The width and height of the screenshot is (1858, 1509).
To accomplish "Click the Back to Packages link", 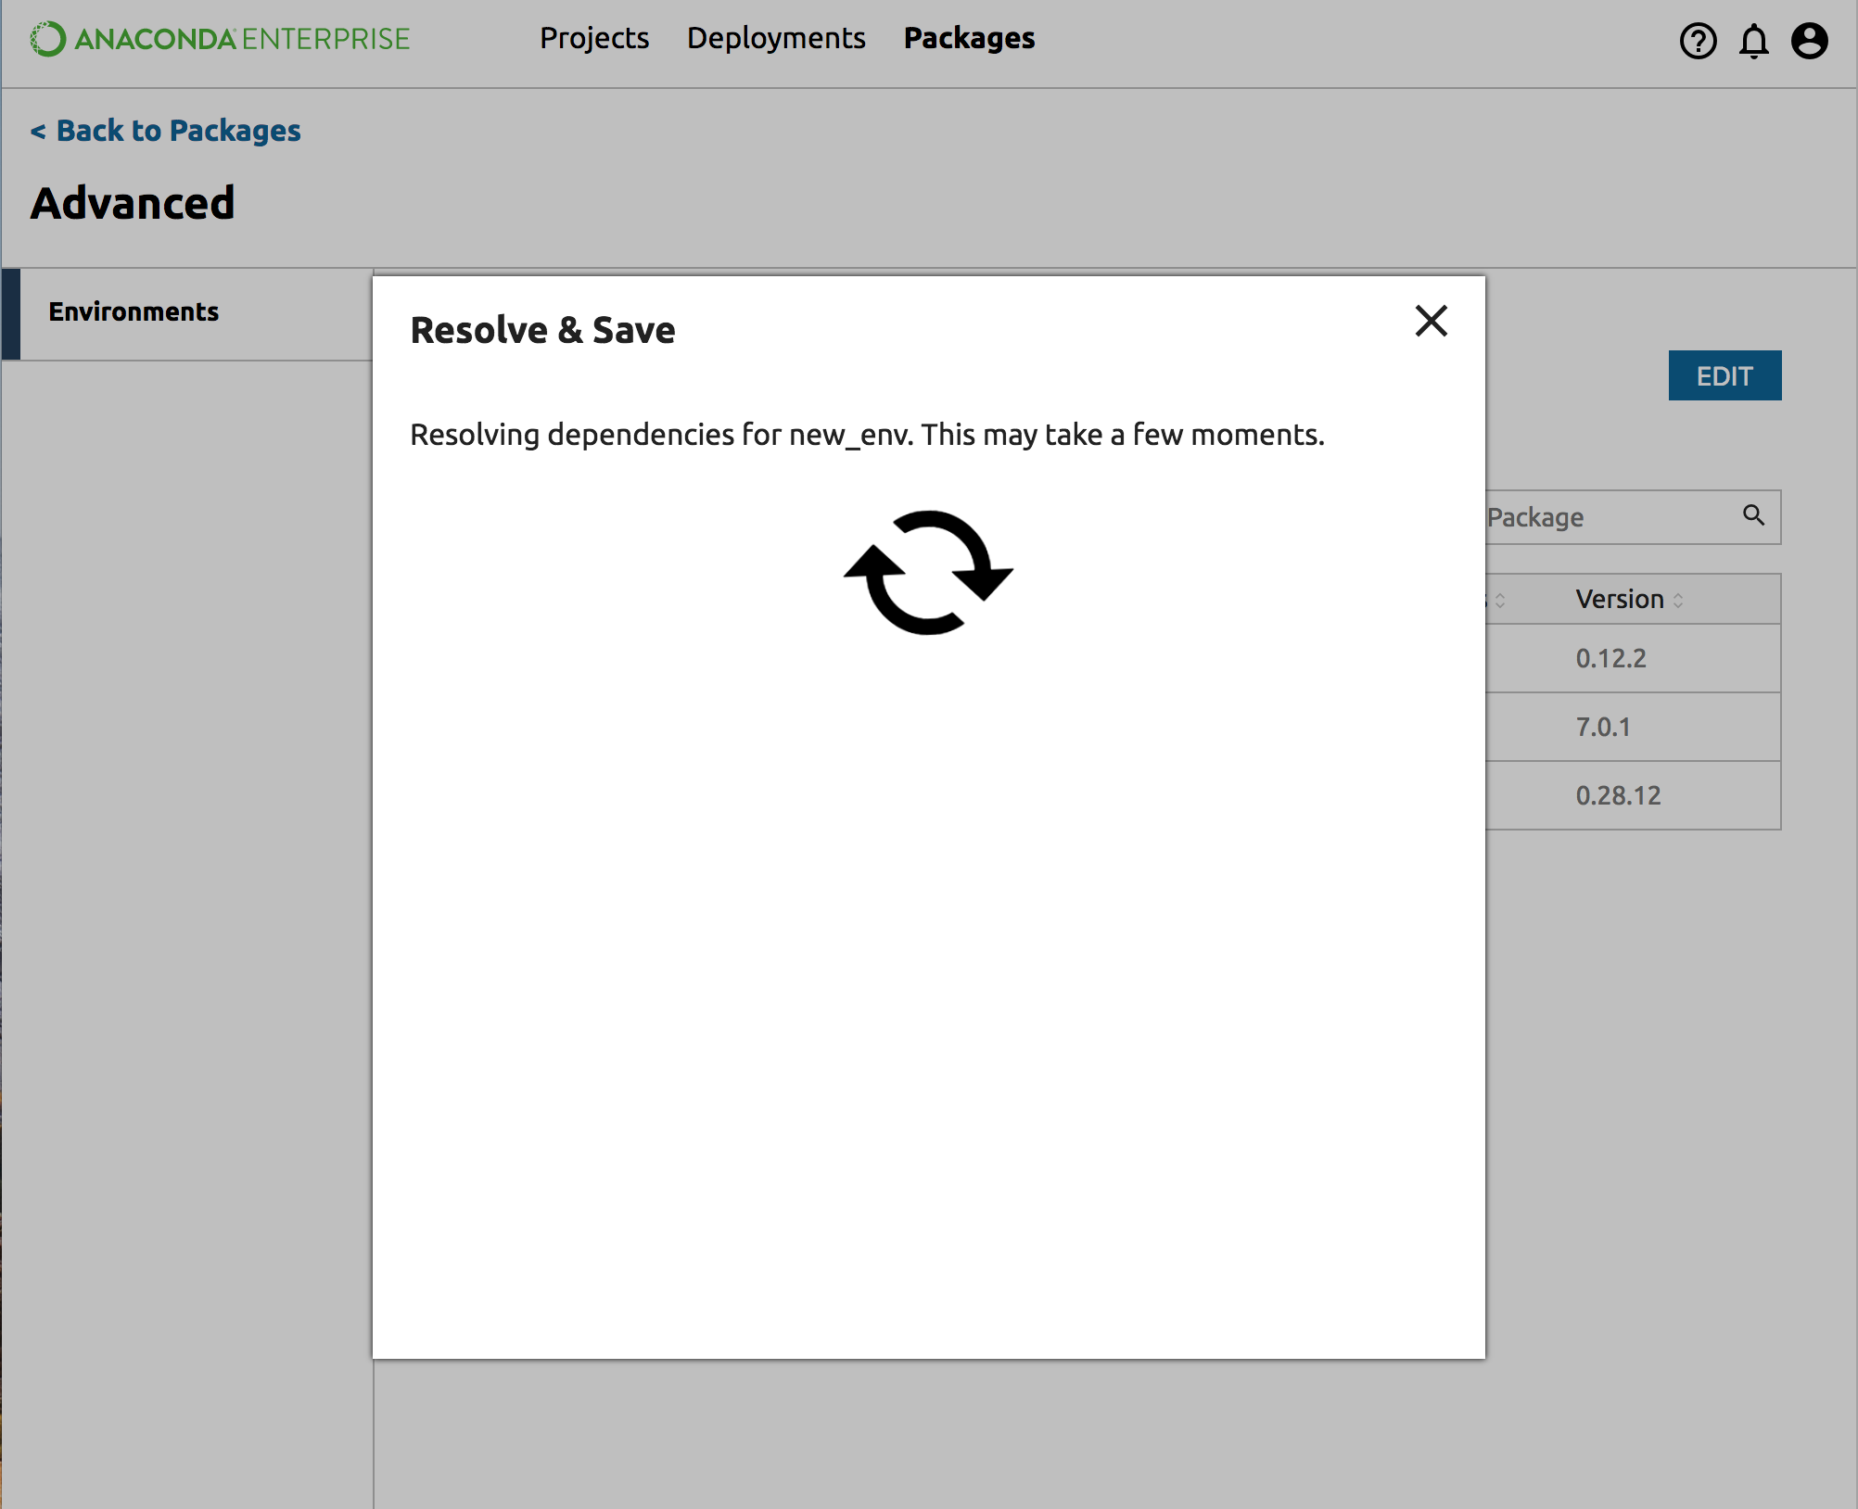I will (166, 131).
